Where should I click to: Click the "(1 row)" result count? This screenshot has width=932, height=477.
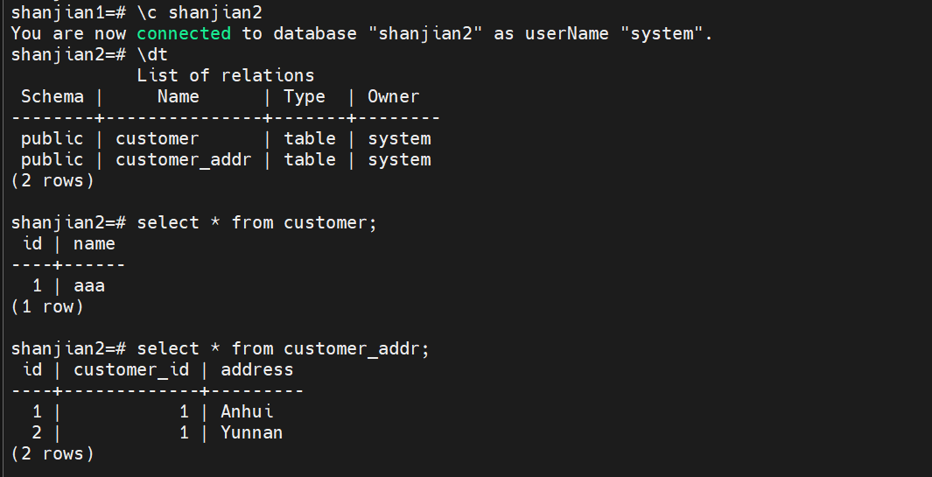pos(47,306)
